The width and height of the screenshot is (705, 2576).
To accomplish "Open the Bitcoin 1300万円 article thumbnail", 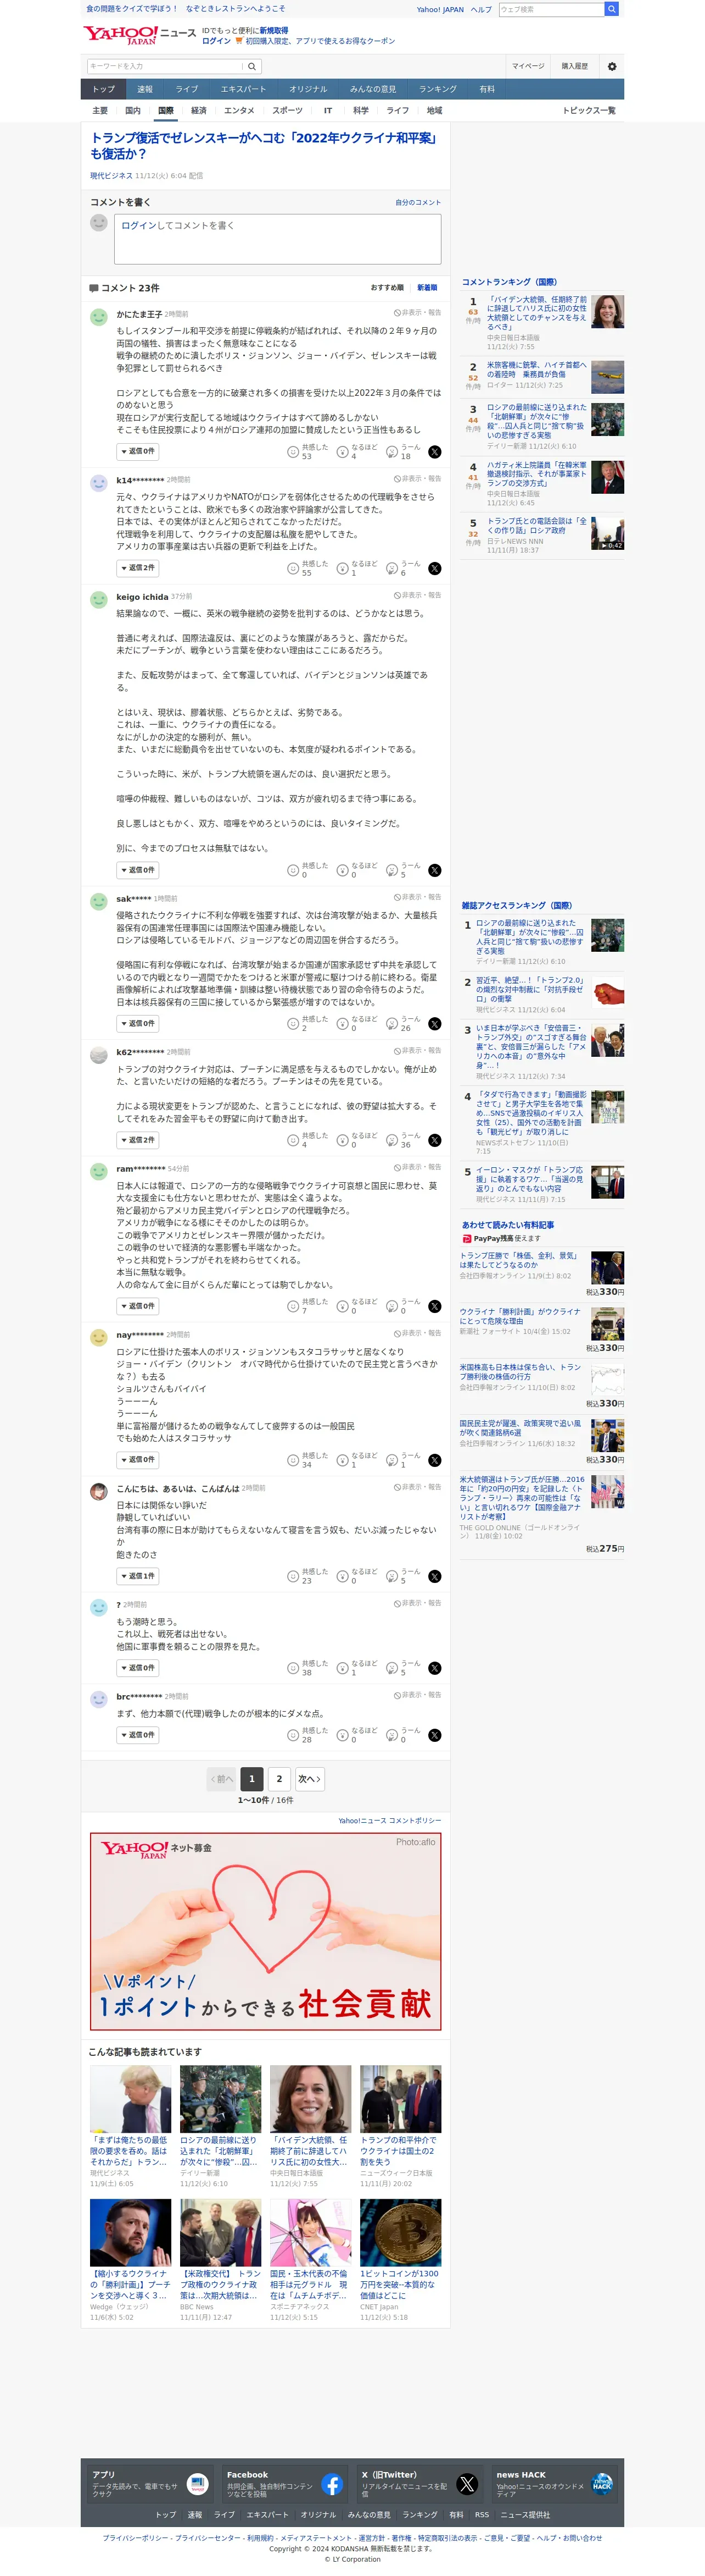I will click(x=400, y=2232).
